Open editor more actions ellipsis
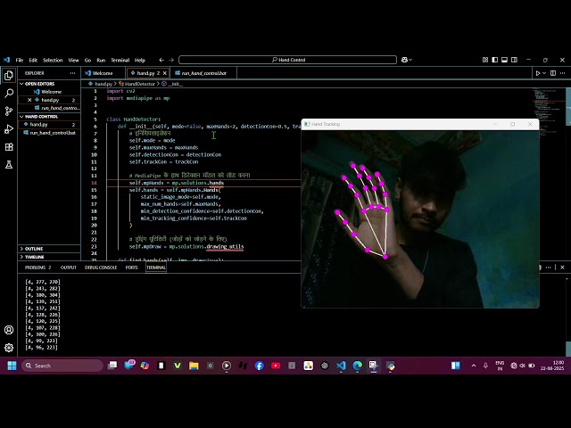The width and height of the screenshot is (571, 428). pyautogui.click(x=563, y=73)
